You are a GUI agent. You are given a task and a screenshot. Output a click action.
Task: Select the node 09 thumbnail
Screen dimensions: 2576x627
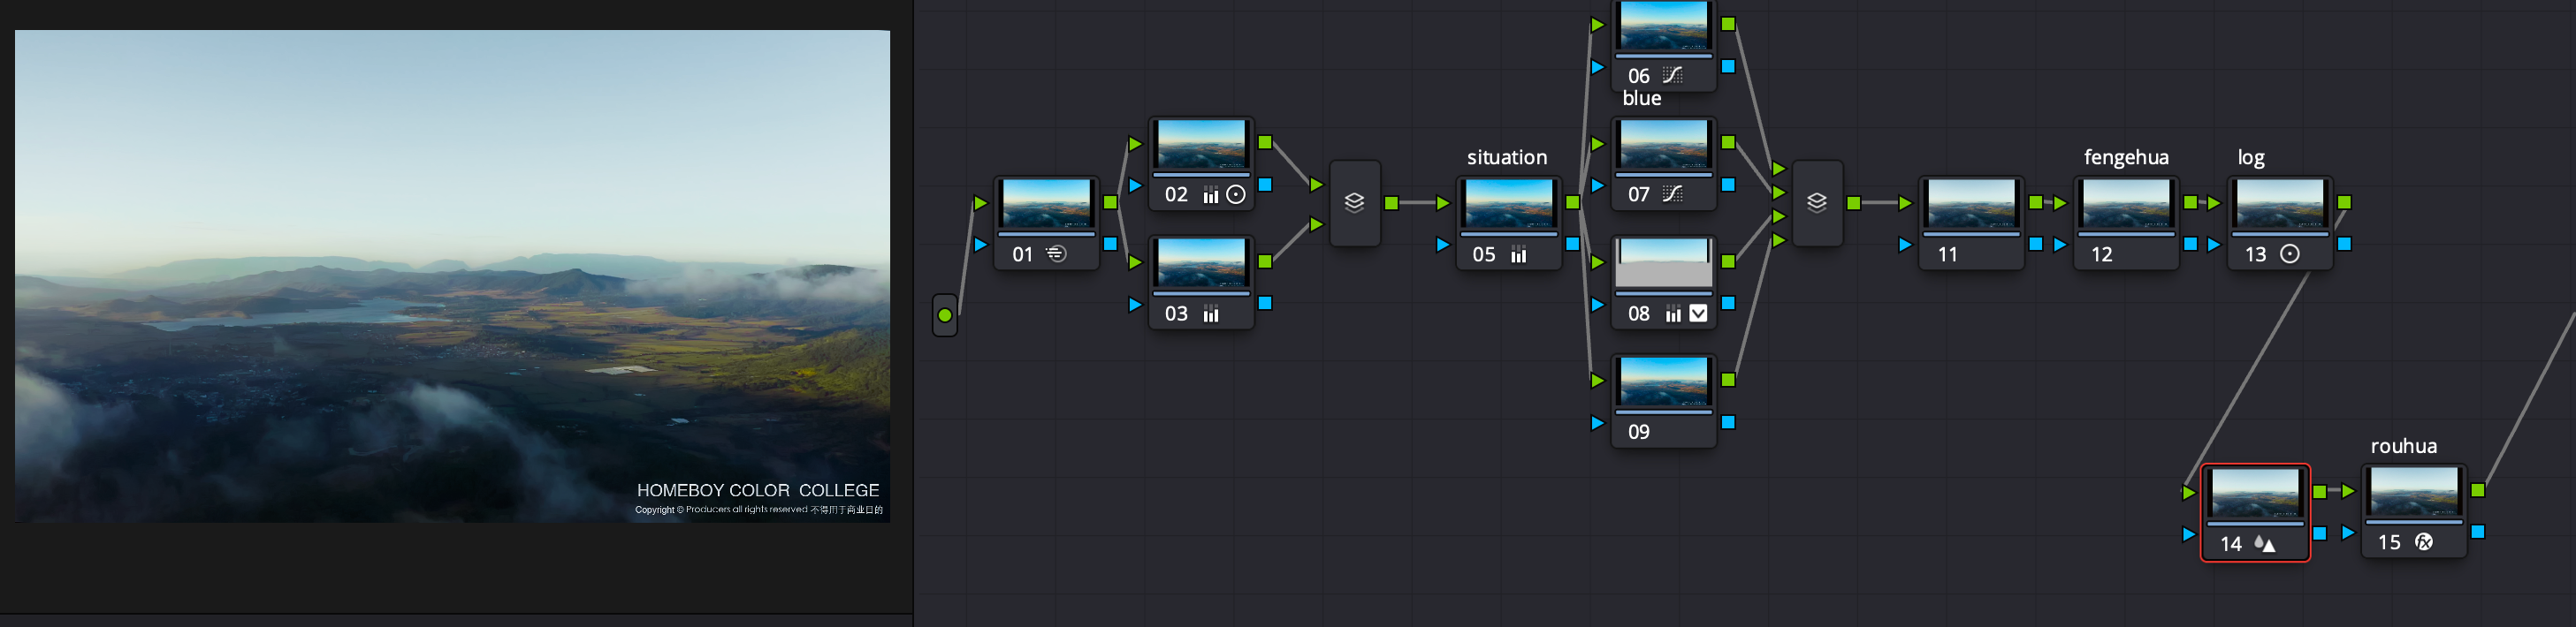pos(1663,382)
